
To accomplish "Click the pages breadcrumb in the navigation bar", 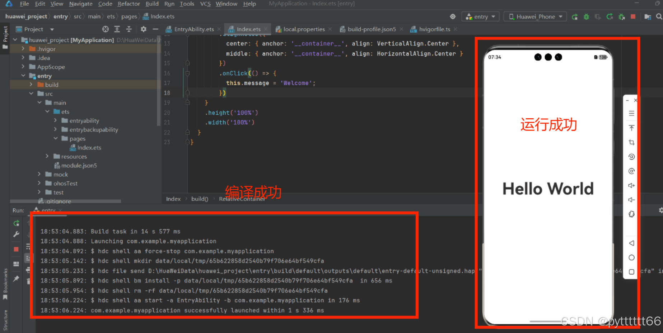I will pyautogui.click(x=129, y=16).
